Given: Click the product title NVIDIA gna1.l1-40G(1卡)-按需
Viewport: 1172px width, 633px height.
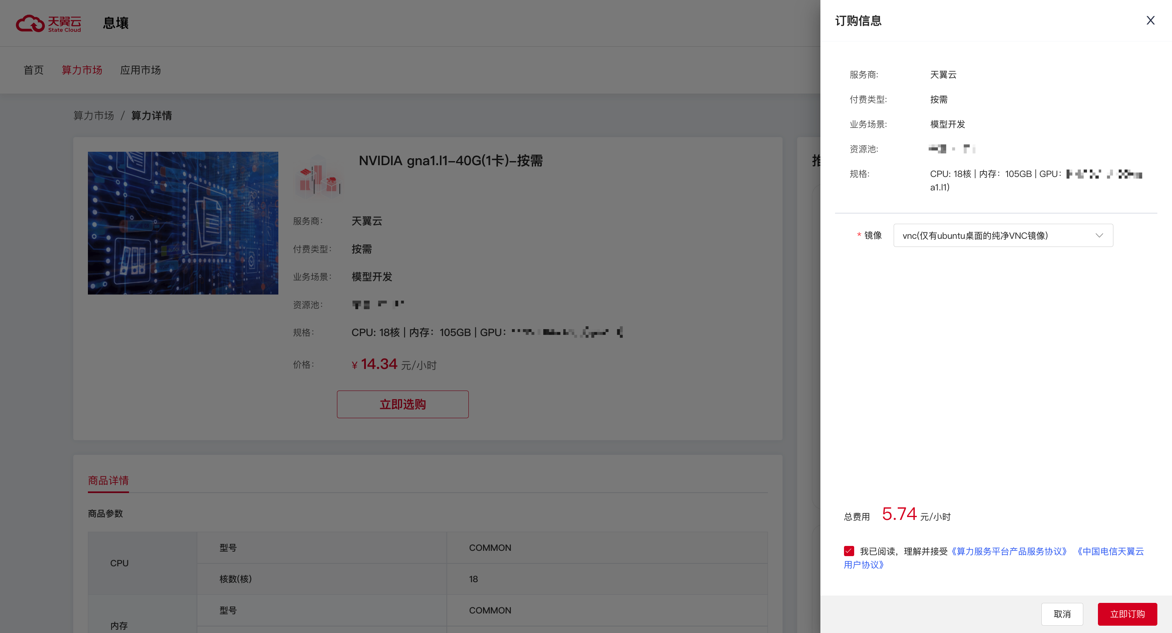Looking at the screenshot, I should tap(450, 161).
